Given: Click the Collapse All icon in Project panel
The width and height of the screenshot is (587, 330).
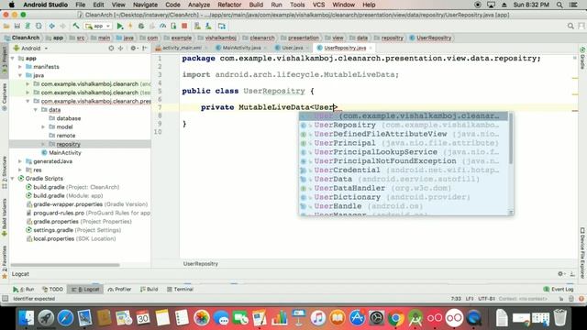Looking at the screenshot, I should tap(120, 49).
